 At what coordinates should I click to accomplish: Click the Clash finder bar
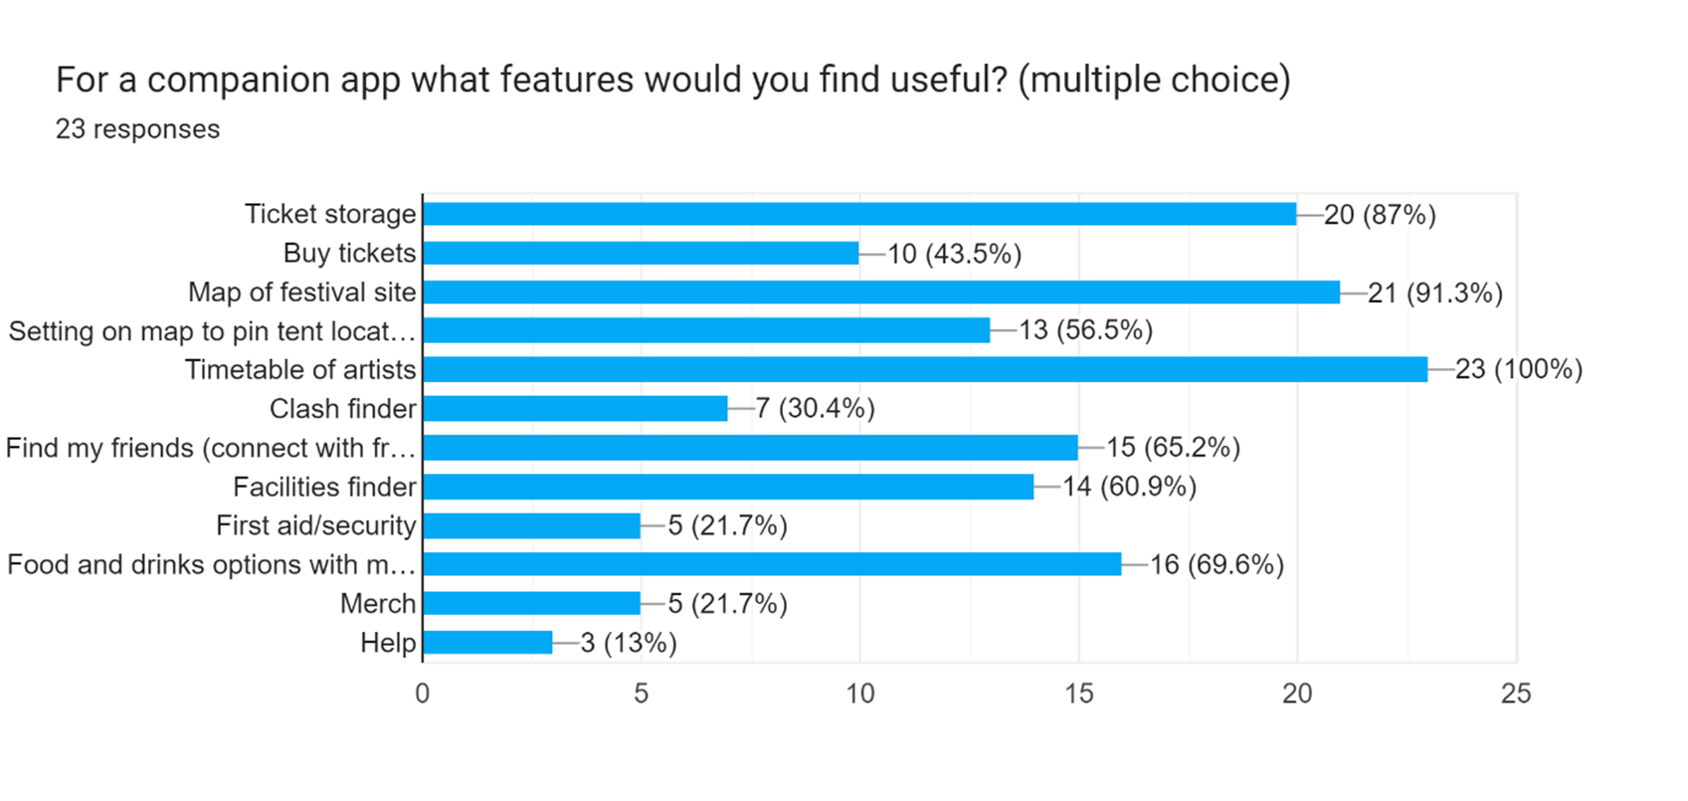(575, 408)
